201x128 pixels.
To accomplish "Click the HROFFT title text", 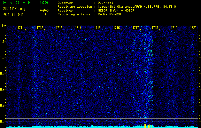I will click(19, 3).
